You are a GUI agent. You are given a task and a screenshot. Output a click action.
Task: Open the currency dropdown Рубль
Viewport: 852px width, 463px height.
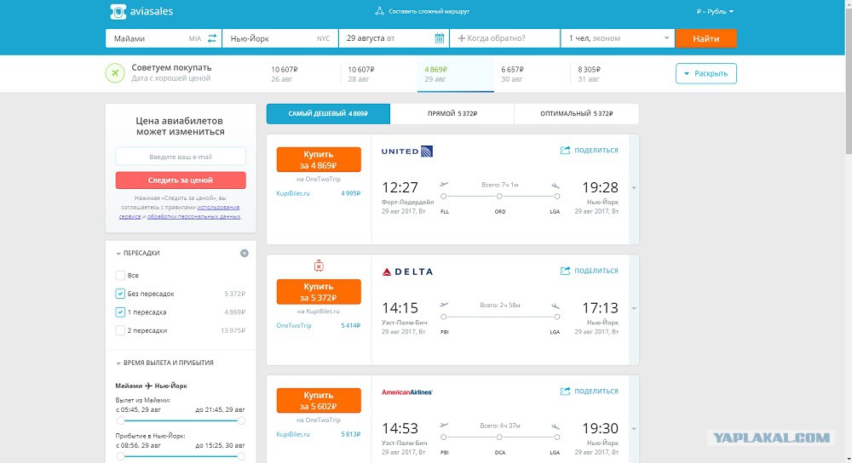[x=715, y=11]
